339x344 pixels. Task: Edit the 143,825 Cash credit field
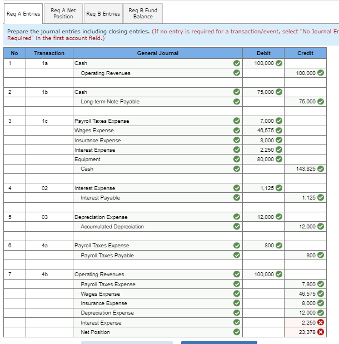coord(305,169)
